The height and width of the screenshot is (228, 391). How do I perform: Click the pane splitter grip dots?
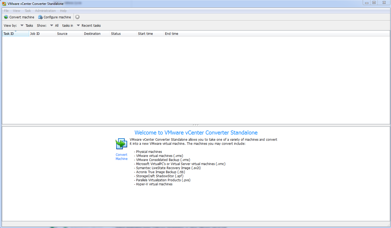pyautogui.click(x=196, y=125)
